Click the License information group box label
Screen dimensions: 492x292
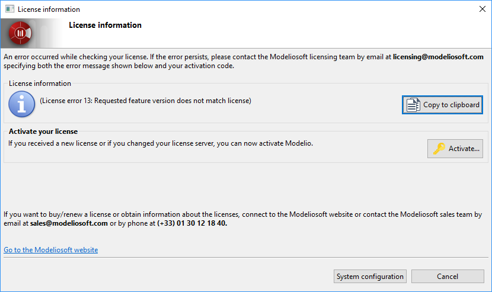[x=40, y=84]
